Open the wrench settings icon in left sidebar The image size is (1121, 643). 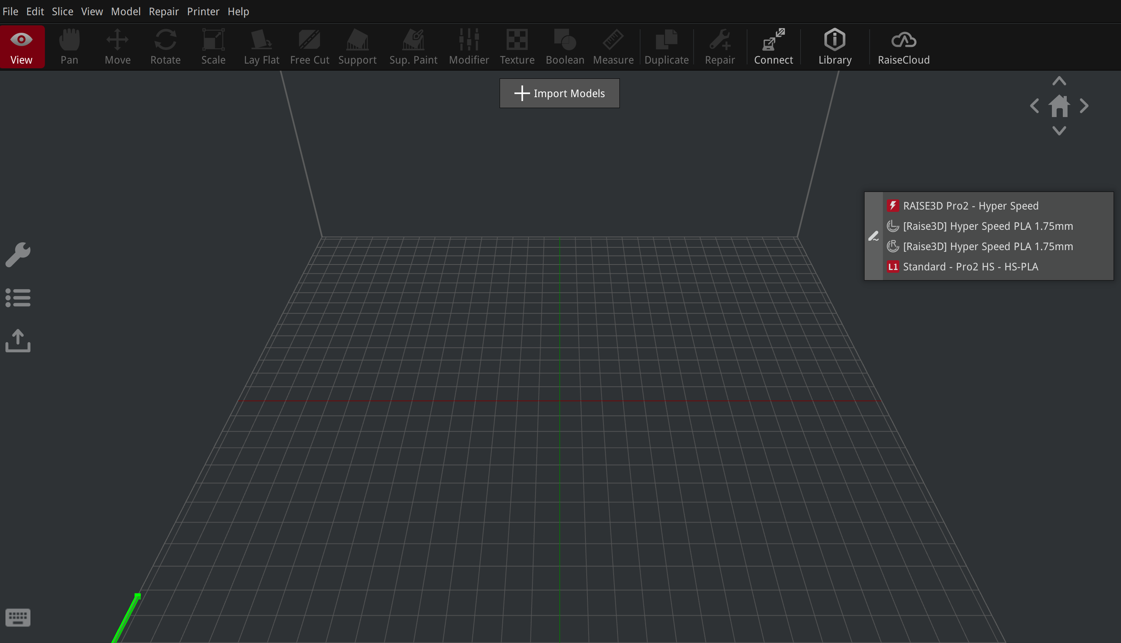tap(18, 254)
